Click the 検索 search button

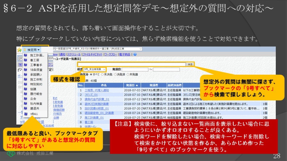click(x=190, y=64)
